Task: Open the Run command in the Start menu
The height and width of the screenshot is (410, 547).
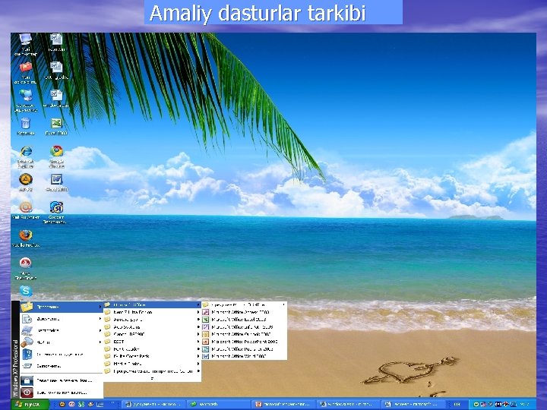Action: pos(62,366)
